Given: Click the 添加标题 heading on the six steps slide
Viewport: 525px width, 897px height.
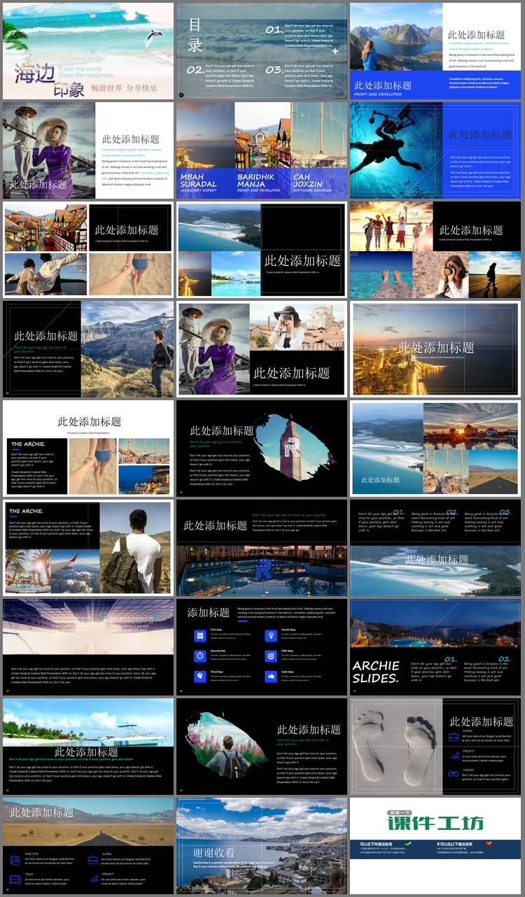Looking at the screenshot, I should pos(208,613).
